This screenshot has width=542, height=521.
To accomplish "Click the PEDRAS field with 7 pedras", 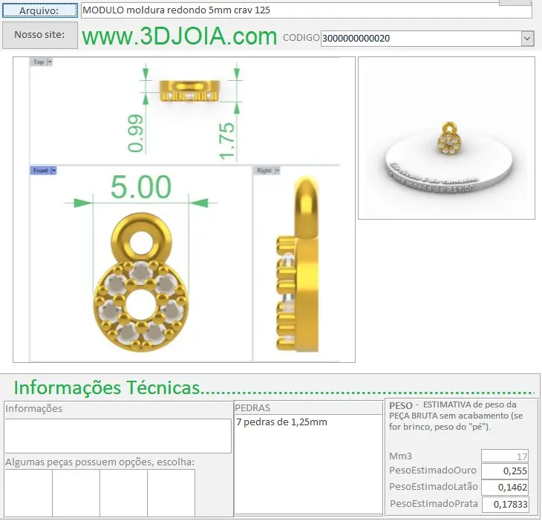I will 308,465.
